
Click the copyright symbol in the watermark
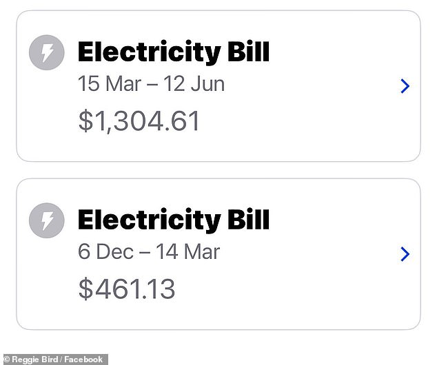[7, 359]
